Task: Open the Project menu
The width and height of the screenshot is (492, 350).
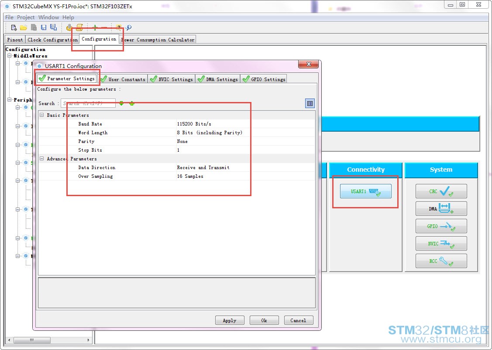Action: [x=26, y=17]
